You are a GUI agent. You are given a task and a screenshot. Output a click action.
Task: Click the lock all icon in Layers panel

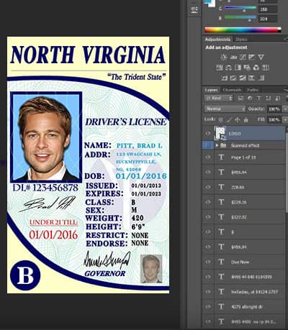click(x=246, y=119)
